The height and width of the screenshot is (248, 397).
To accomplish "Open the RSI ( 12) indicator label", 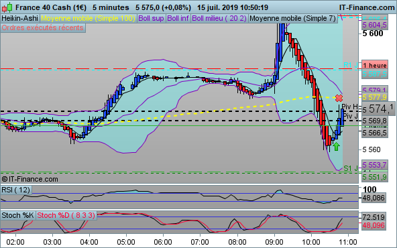I will (x=15, y=190).
